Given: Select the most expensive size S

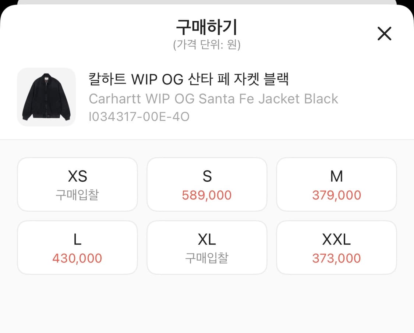Looking at the screenshot, I should pyautogui.click(x=207, y=184).
